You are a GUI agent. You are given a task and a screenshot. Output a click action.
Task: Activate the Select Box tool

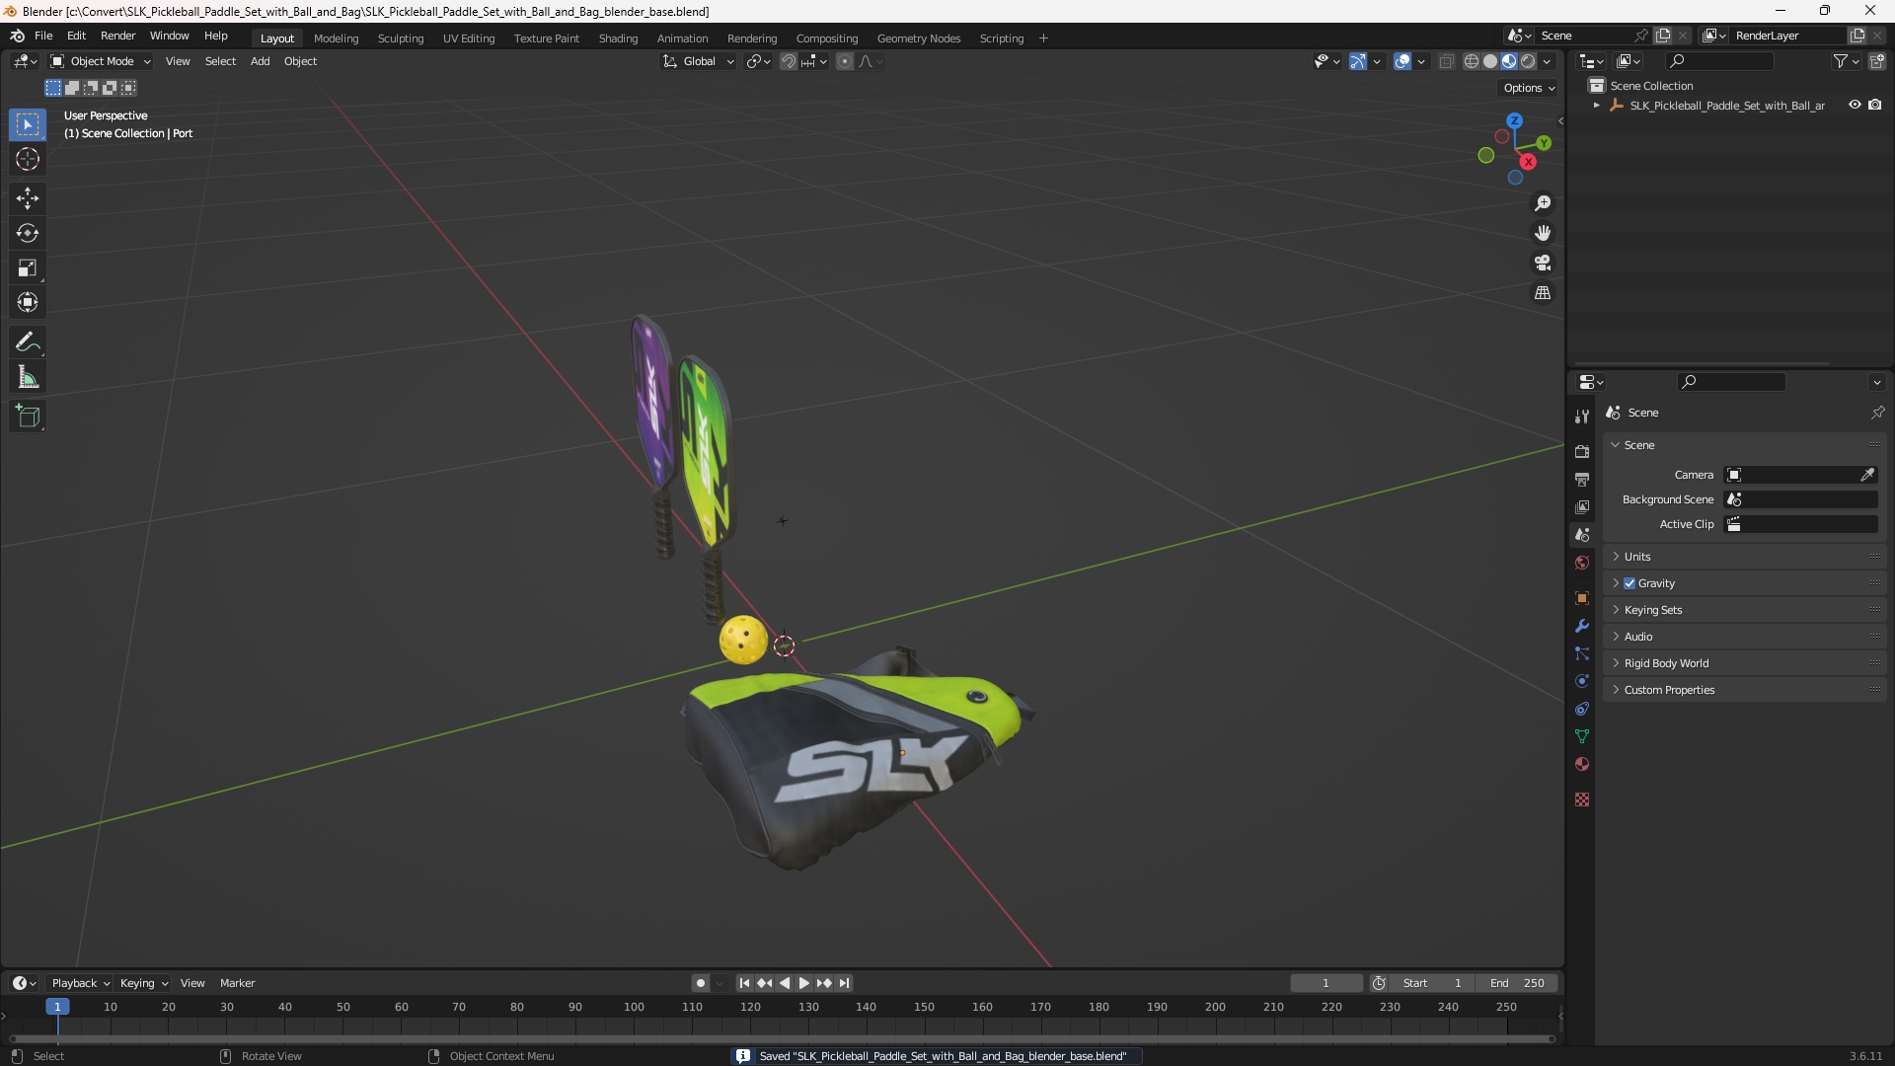click(28, 124)
